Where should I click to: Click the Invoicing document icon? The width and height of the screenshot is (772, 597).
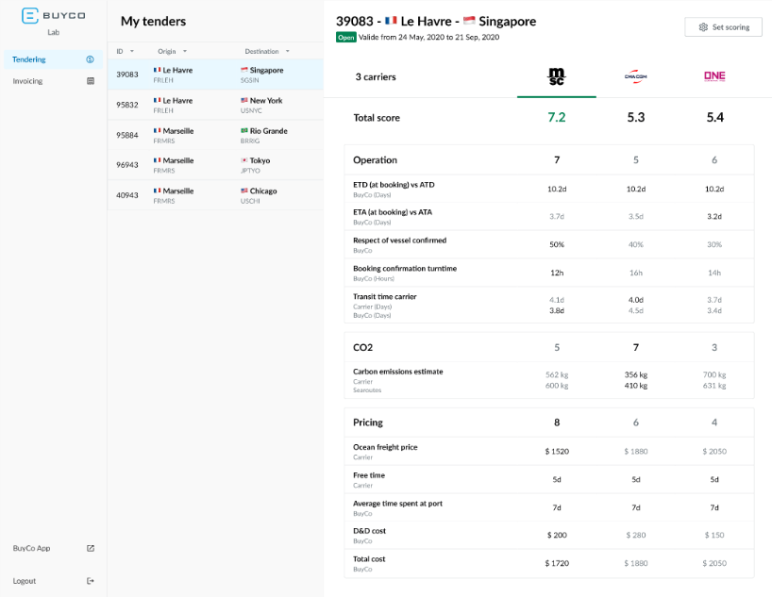[91, 81]
